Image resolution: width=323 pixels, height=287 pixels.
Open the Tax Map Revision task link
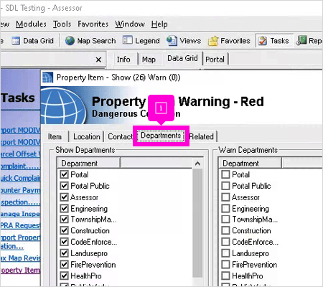pos(20,258)
